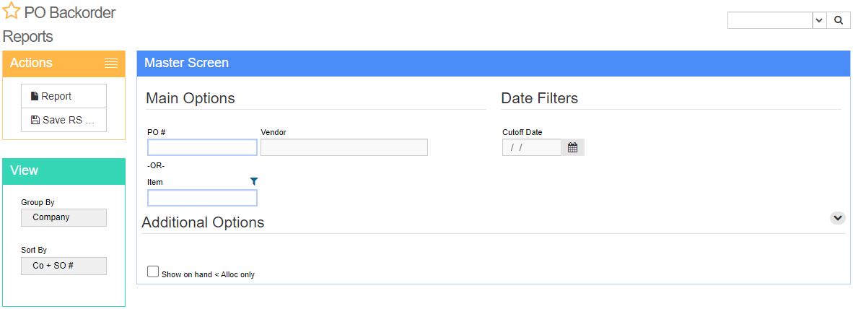Click the top-right search text box
This screenshot has width=853, height=309.
click(770, 21)
